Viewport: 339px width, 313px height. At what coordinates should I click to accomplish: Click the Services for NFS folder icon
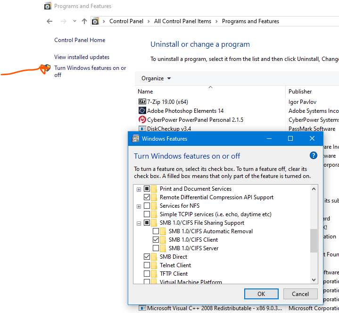pos(154,206)
